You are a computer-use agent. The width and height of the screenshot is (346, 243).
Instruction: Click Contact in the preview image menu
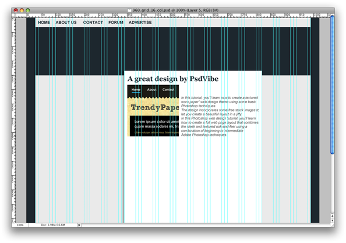coord(168,90)
